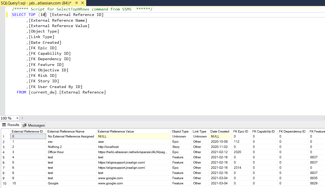Select the Date Created cell '2021-02-12'
This screenshot has width=325, height=188.
click(220, 152)
